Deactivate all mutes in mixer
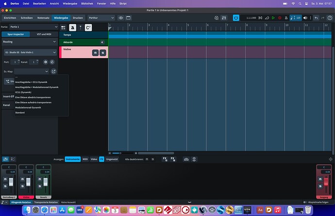335x216 pixels. point(147,159)
